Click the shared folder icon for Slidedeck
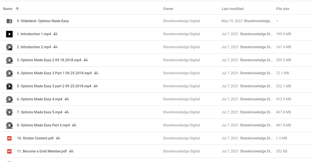The image size is (313, 162). pyautogui.click(x=9, y=21)
